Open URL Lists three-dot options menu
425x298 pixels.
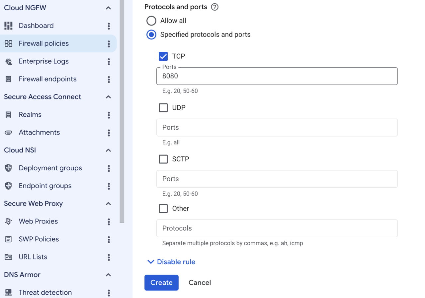click(x=109, y=258)
